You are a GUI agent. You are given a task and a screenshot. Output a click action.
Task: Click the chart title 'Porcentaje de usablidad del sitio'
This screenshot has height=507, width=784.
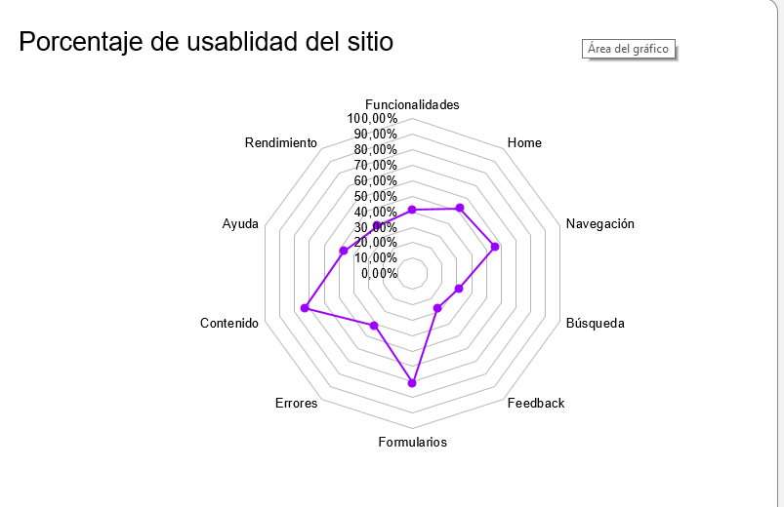click(x=206, y=42)
